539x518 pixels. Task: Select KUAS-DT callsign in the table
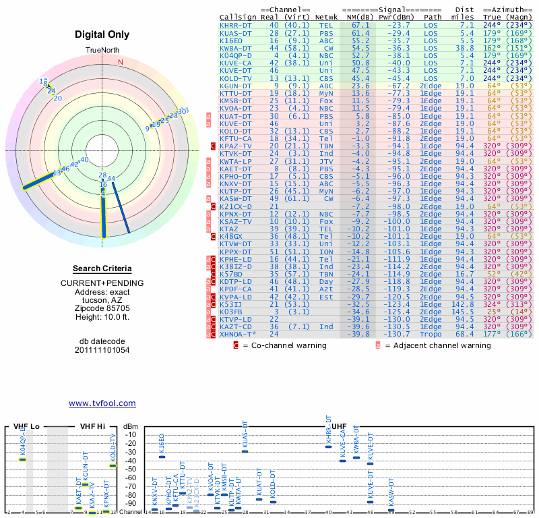point(235,33)
